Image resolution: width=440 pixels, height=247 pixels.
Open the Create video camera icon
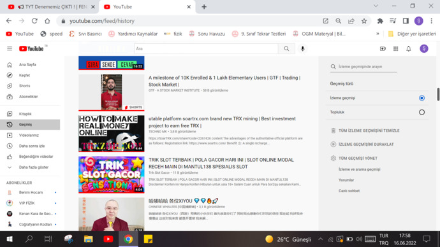[383, 49]
